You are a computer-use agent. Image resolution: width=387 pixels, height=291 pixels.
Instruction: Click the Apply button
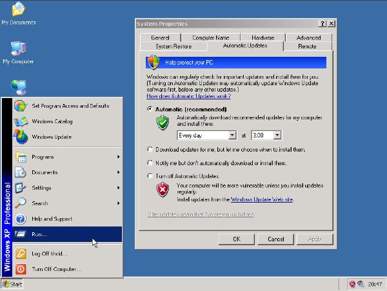(x=315, y=239)
